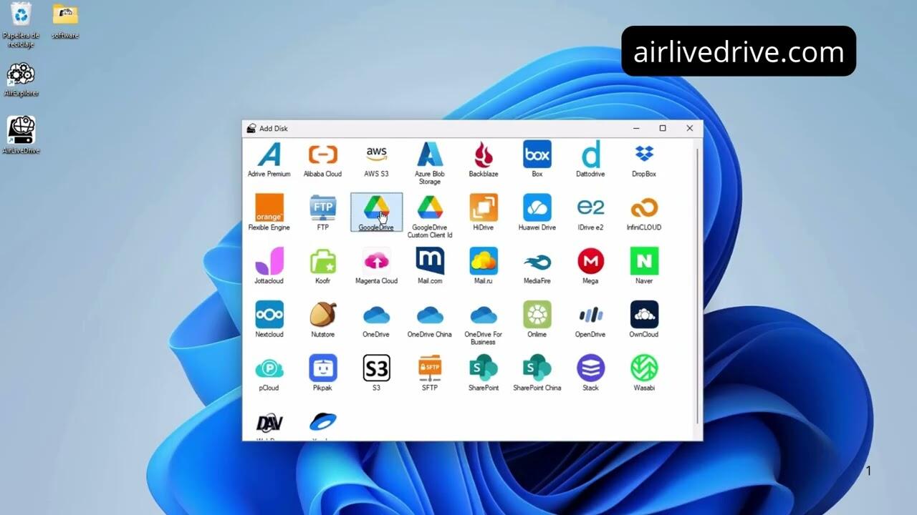Choose the Box cloud icon
Screen dimensions: 917x515
pos(537,155)
